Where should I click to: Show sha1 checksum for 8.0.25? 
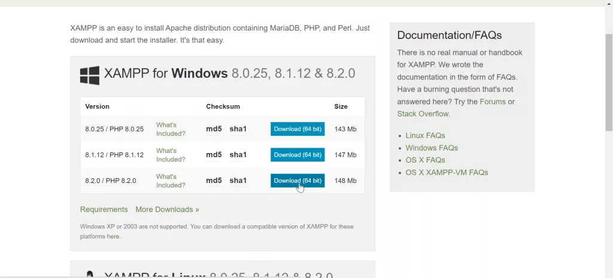point(238,129)
